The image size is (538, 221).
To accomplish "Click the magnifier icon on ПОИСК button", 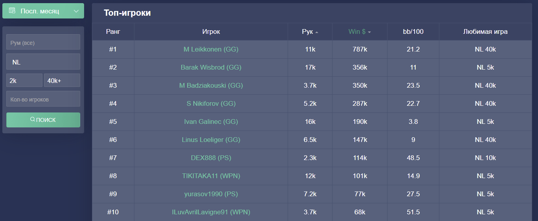I will (33, 120).
